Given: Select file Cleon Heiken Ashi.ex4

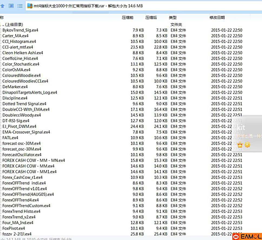Looking at the screenshot, I should point(22,53).
